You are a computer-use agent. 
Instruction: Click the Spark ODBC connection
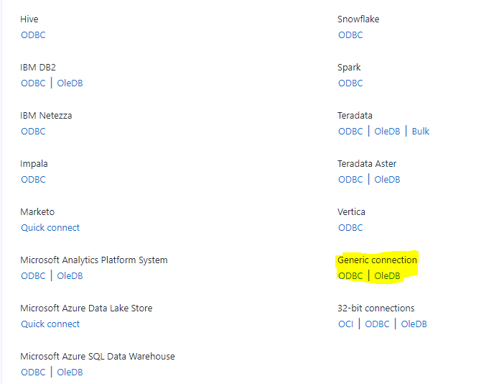(x=350, y=83)
